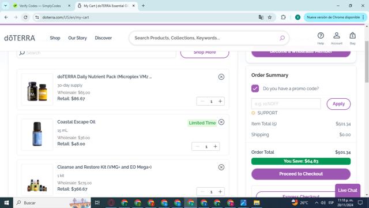This screenshot has height=208, width=369.
Task: Click the search magnifier in header
Action: coord(282,38)
